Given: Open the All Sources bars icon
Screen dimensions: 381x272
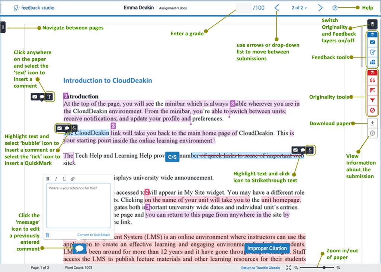Looking at the screenshot, I should [372, 91].
